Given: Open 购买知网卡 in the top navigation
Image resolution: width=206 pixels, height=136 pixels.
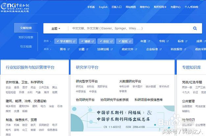Looking at the screenshot, I should point(160,7).
